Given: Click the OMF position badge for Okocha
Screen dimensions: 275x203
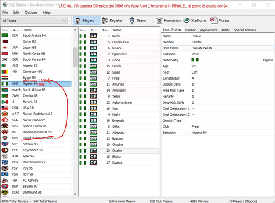Looking at the screenshot, I should [x=93, y=144].
